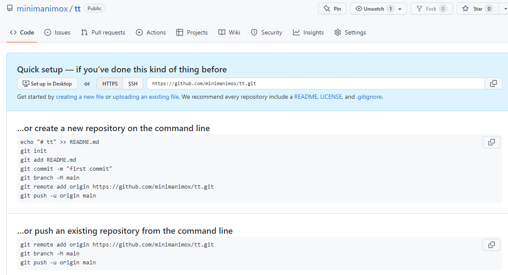View the Insights tab

308,32
